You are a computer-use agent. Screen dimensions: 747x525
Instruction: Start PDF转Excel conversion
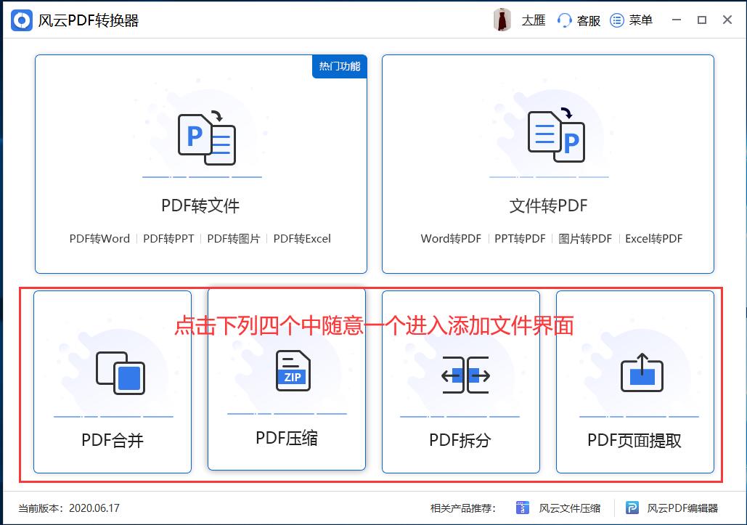[x=303, y=238]
